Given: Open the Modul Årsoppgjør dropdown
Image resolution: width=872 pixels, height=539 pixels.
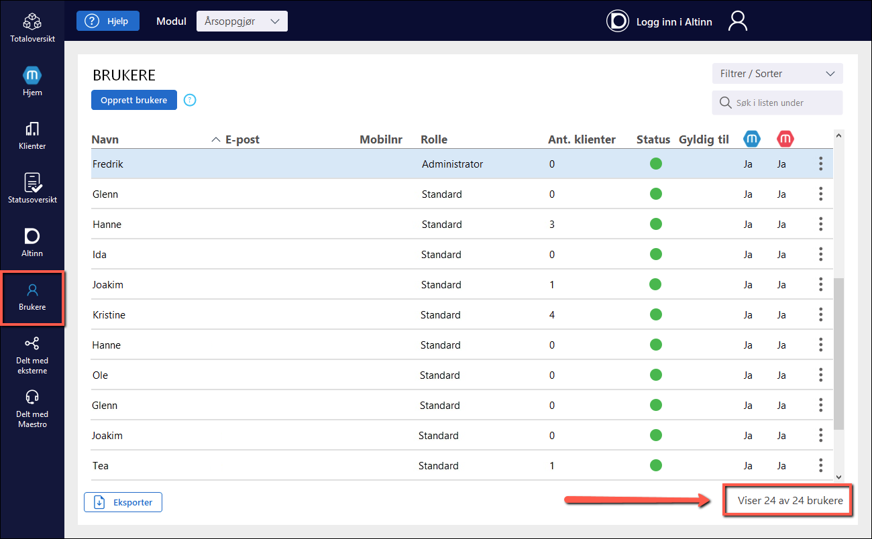Looking at the screenshot, I should tap(241, 21).
